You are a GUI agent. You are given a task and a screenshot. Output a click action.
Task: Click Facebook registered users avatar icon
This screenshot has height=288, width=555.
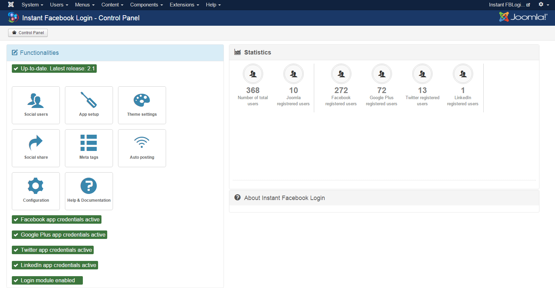click(341, 74)
